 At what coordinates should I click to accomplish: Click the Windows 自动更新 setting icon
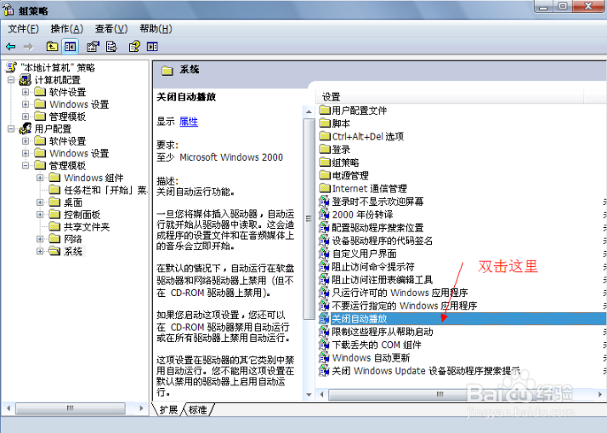coord(324,358)
